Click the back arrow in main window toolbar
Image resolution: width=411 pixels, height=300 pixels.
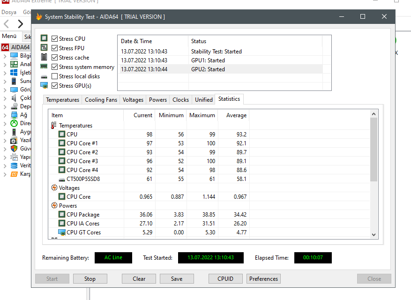[6, 24]
